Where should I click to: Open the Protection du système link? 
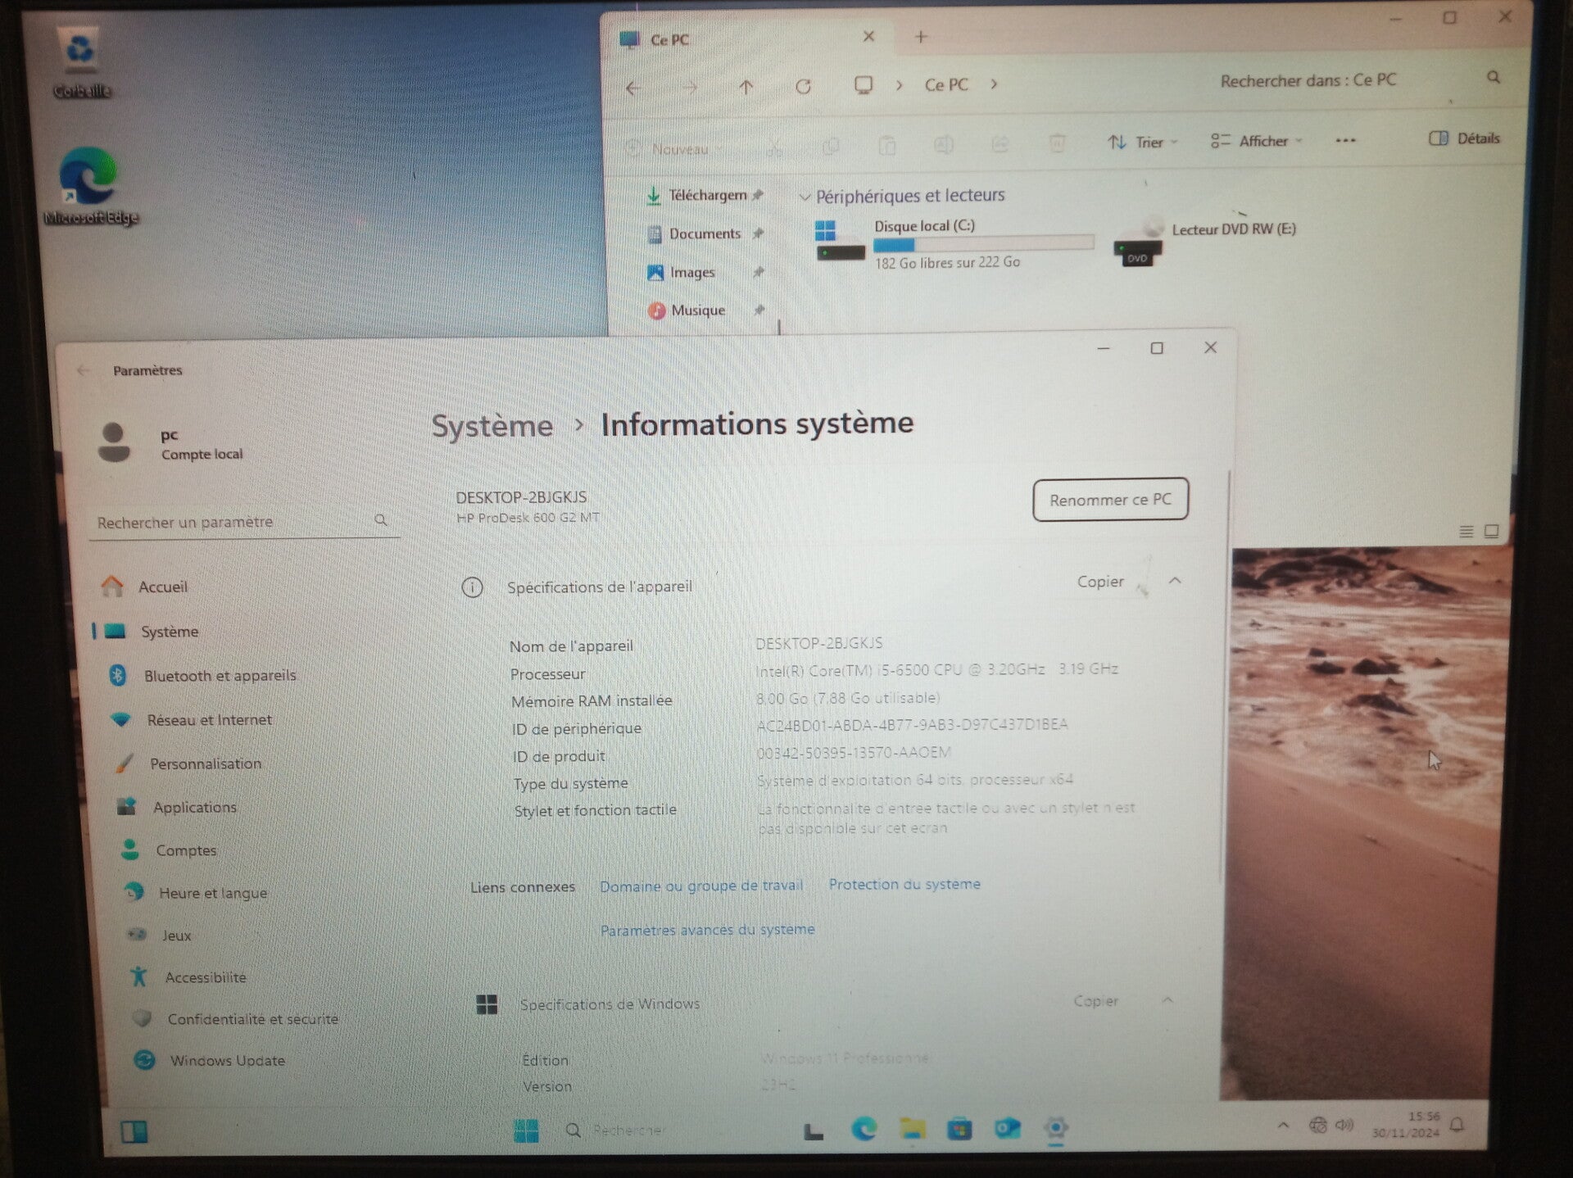point(904,885)
